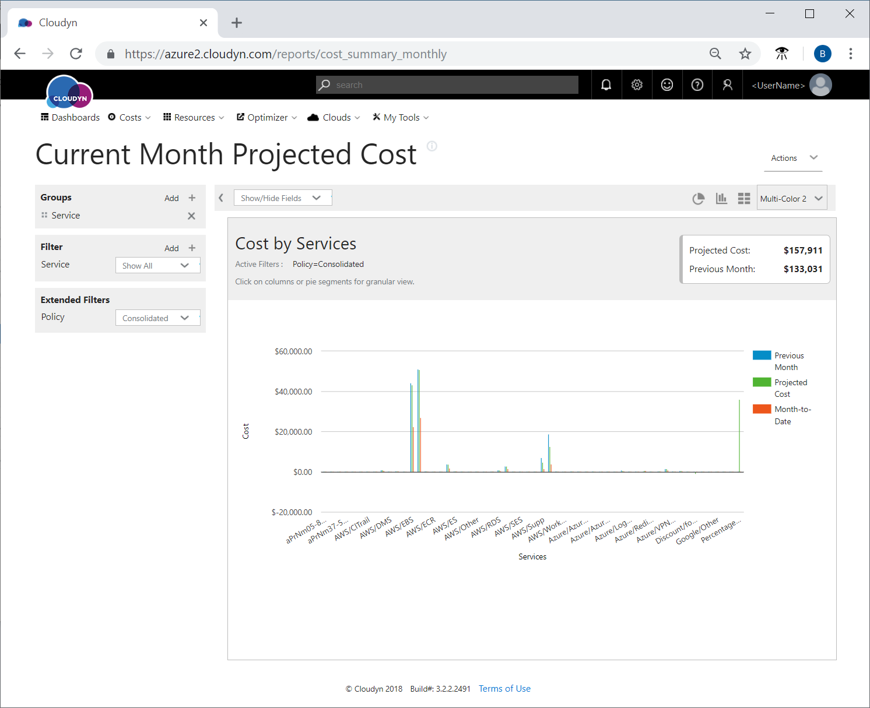The width and height of the screenshot is (870, 708).
Task: Click the AWS/RDS axis label
Action: click(x=486, y=527)
